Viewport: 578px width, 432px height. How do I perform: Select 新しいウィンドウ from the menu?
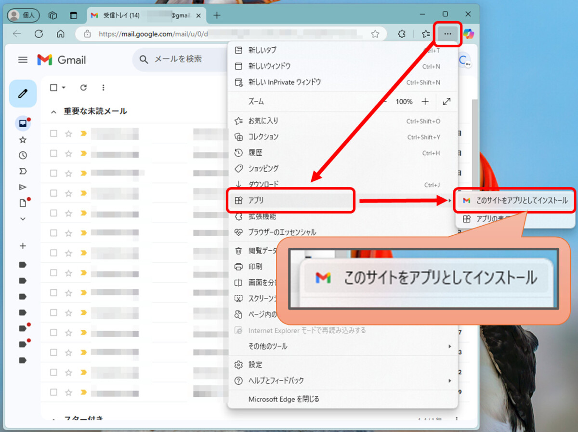[342, 66]
